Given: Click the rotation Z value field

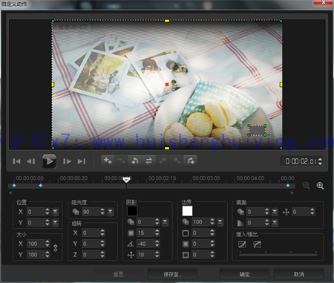Looking at the screenshot, I should [x=91, y=255].
